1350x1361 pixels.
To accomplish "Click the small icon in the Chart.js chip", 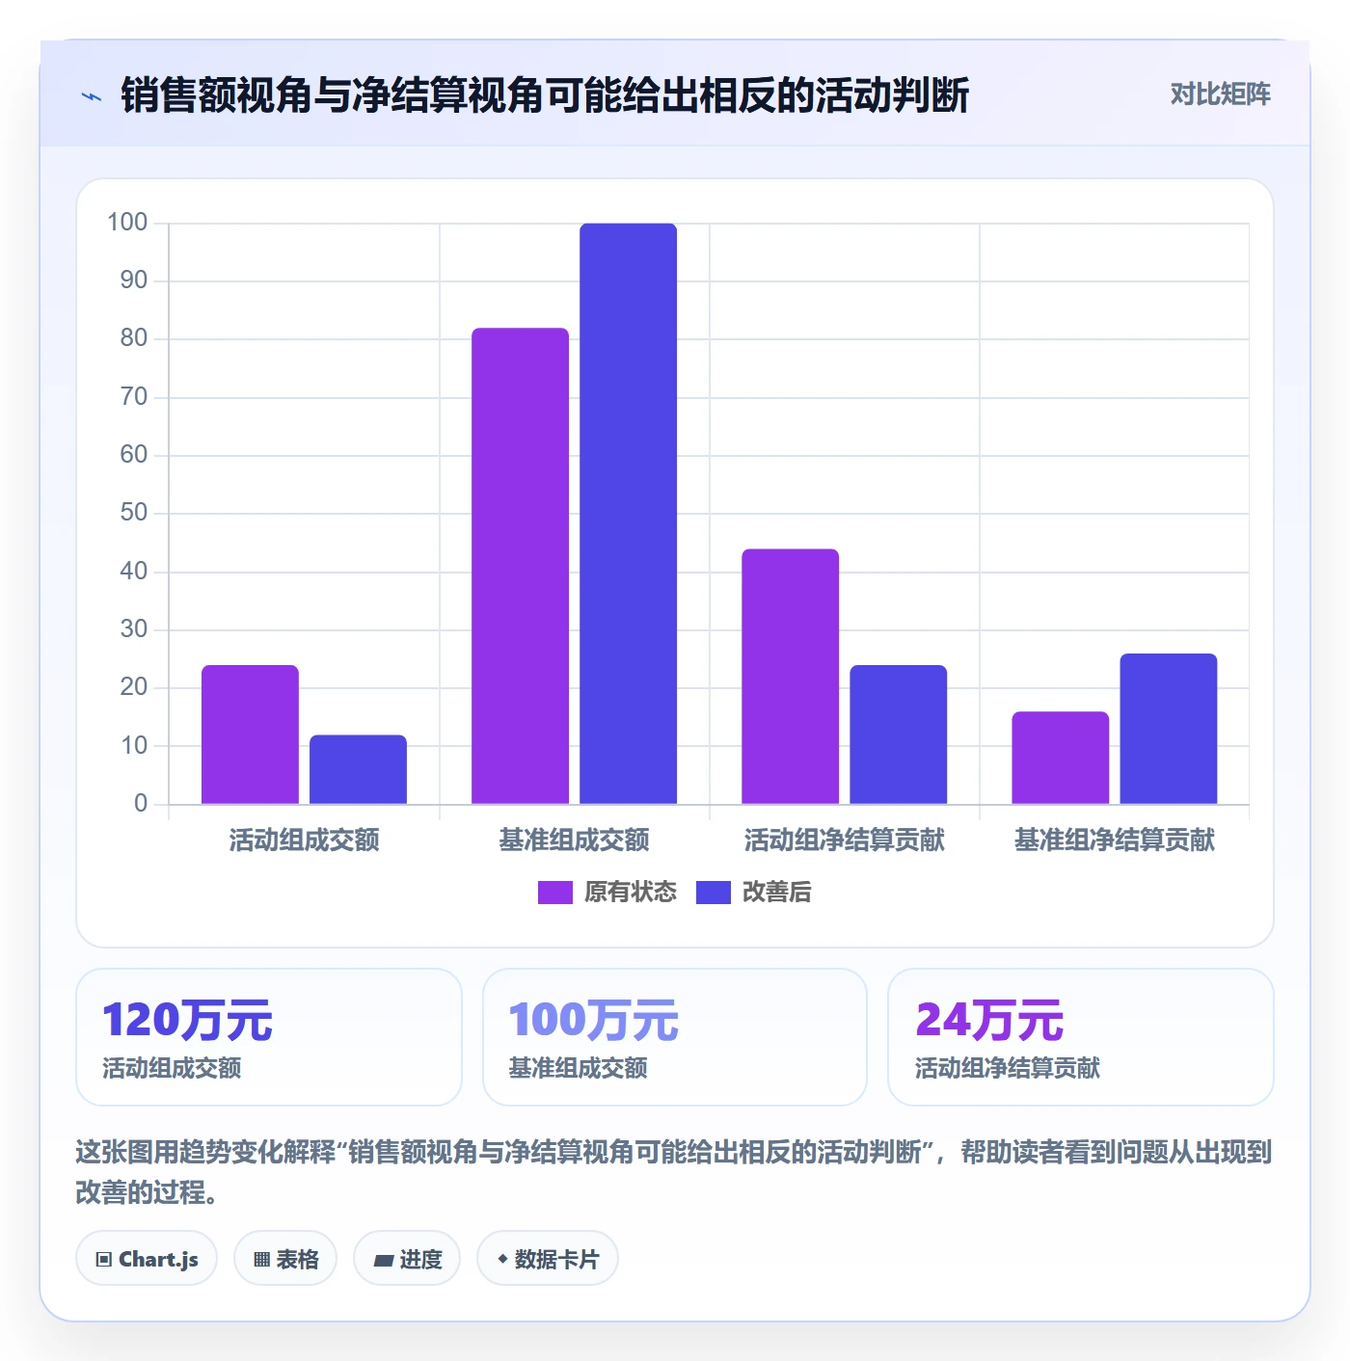I will pos(104,1260).
